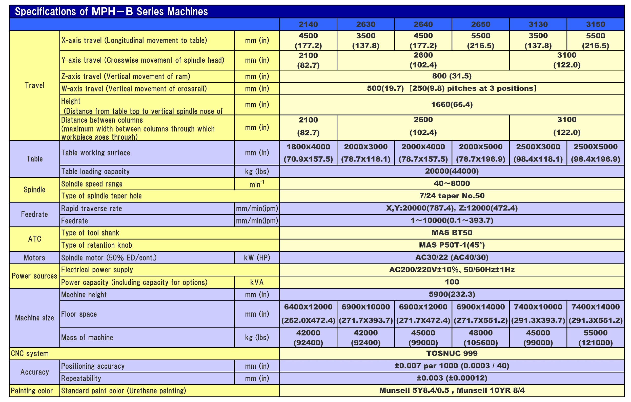
Task: Click the power capacity value '100'
Action: (x=452, y=282)
